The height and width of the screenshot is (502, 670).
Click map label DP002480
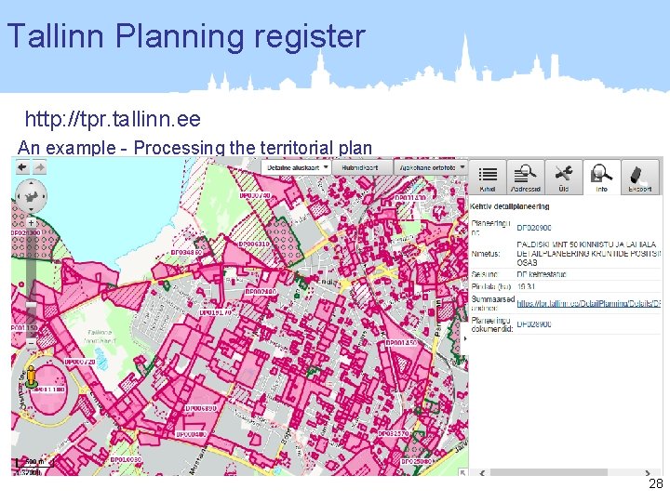(261, 292)
